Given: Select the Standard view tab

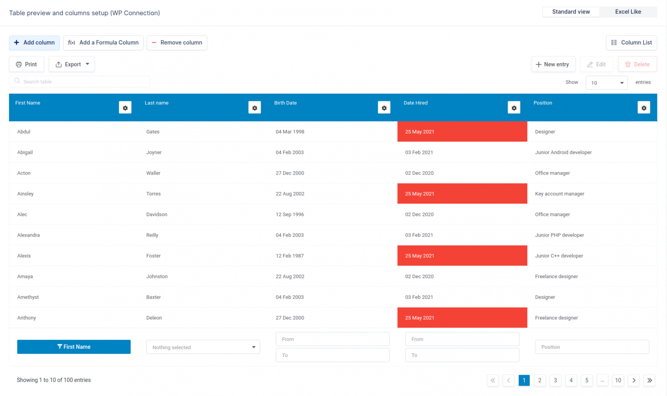Looking at the screenshot, I should coord(571,12).
